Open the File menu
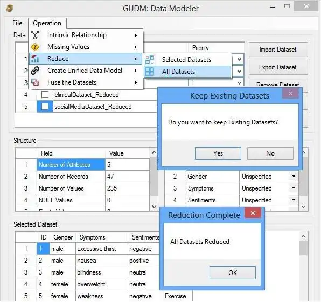 17,23
